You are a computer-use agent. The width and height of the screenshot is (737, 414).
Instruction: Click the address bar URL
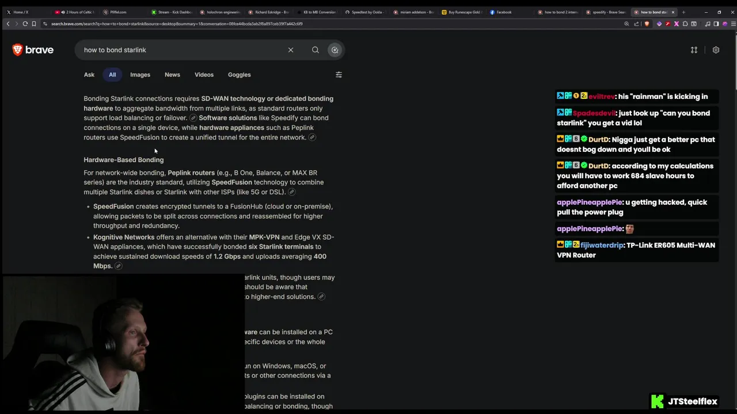point(177,24)
